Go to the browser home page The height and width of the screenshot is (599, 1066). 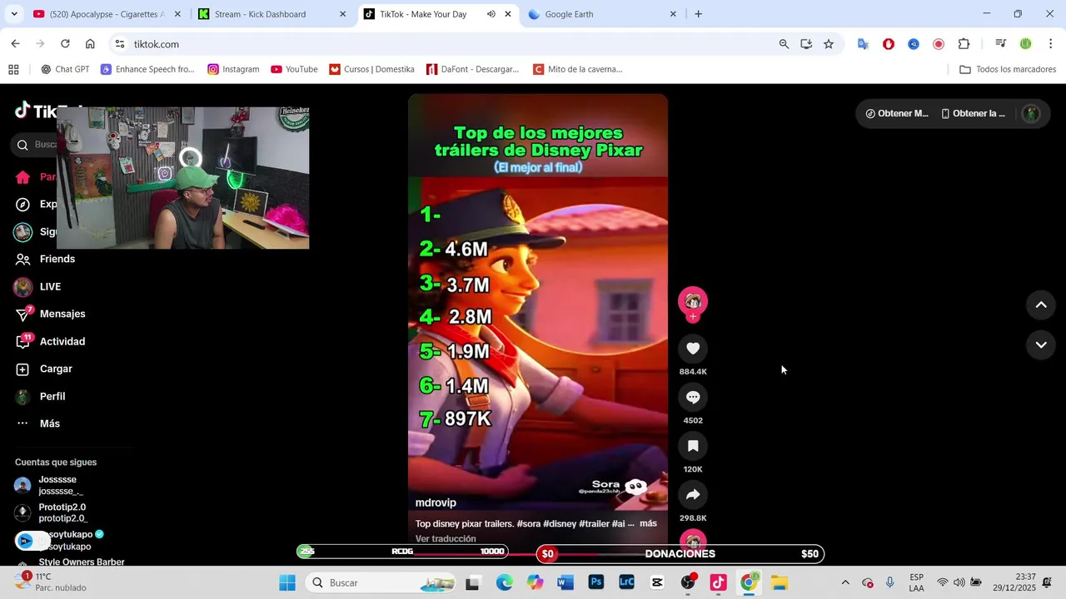(x=90, y=44)
